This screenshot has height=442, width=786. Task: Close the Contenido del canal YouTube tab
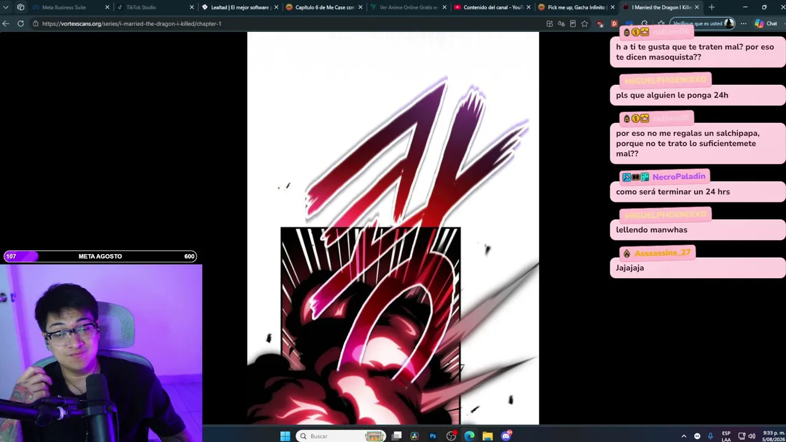coord(528,7)
